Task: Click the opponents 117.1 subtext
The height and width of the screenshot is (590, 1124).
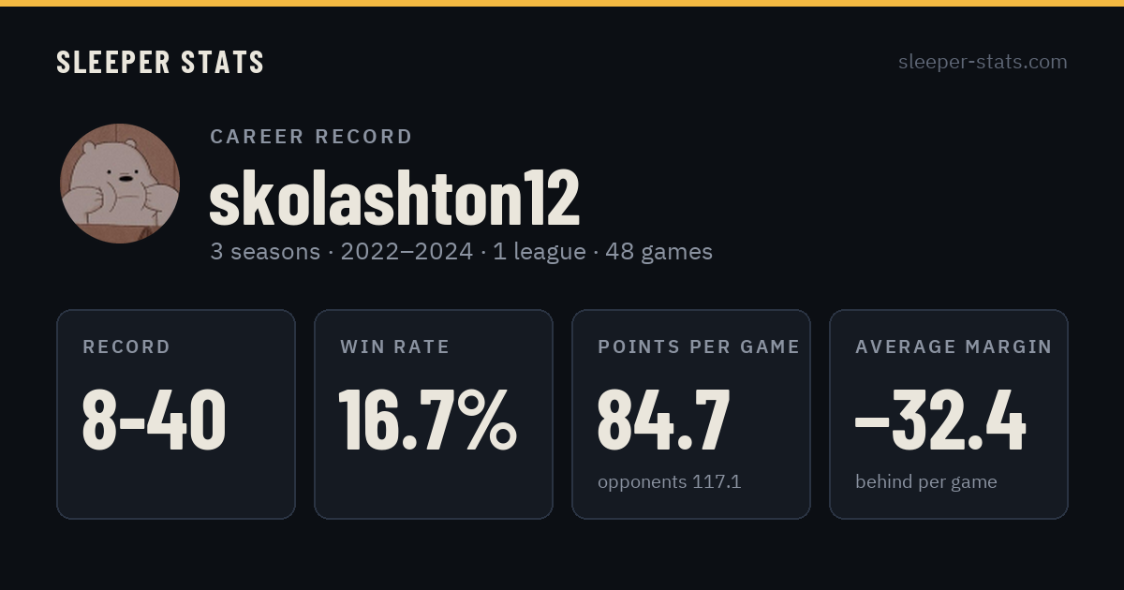Action: pos(670,482)
